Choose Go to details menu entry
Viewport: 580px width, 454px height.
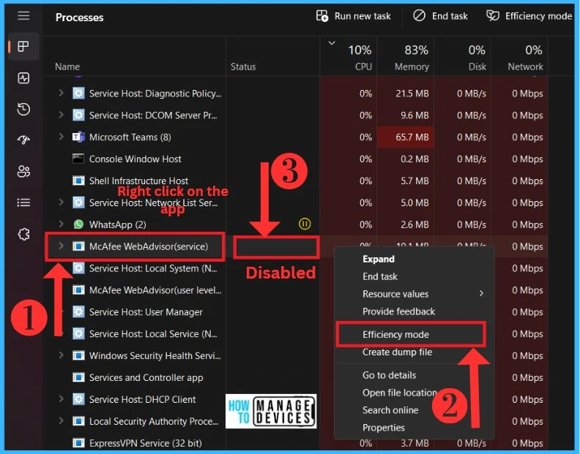point(389,375)
